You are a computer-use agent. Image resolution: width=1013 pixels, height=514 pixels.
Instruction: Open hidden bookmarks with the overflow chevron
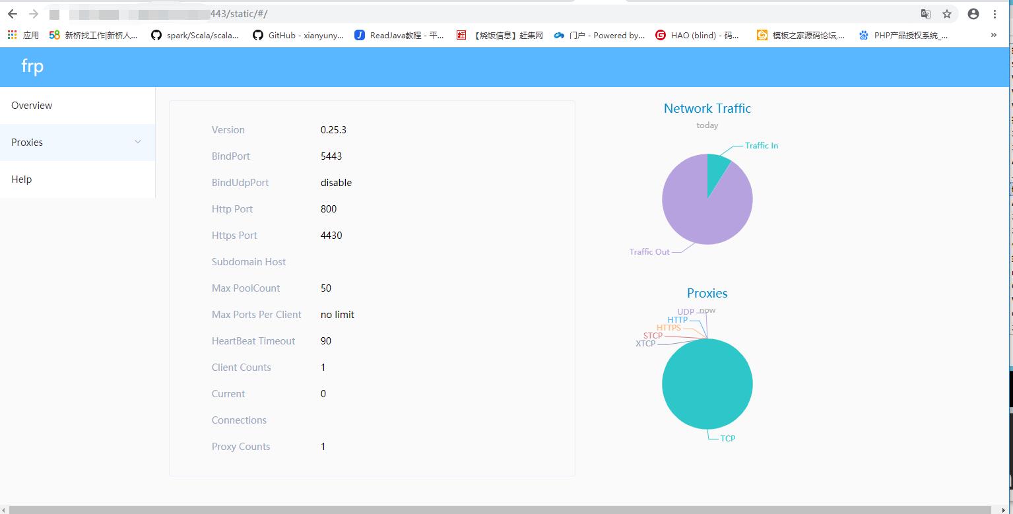pos(993,35)
